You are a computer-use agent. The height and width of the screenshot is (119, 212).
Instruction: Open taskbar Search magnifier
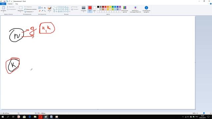click(8, 117)
